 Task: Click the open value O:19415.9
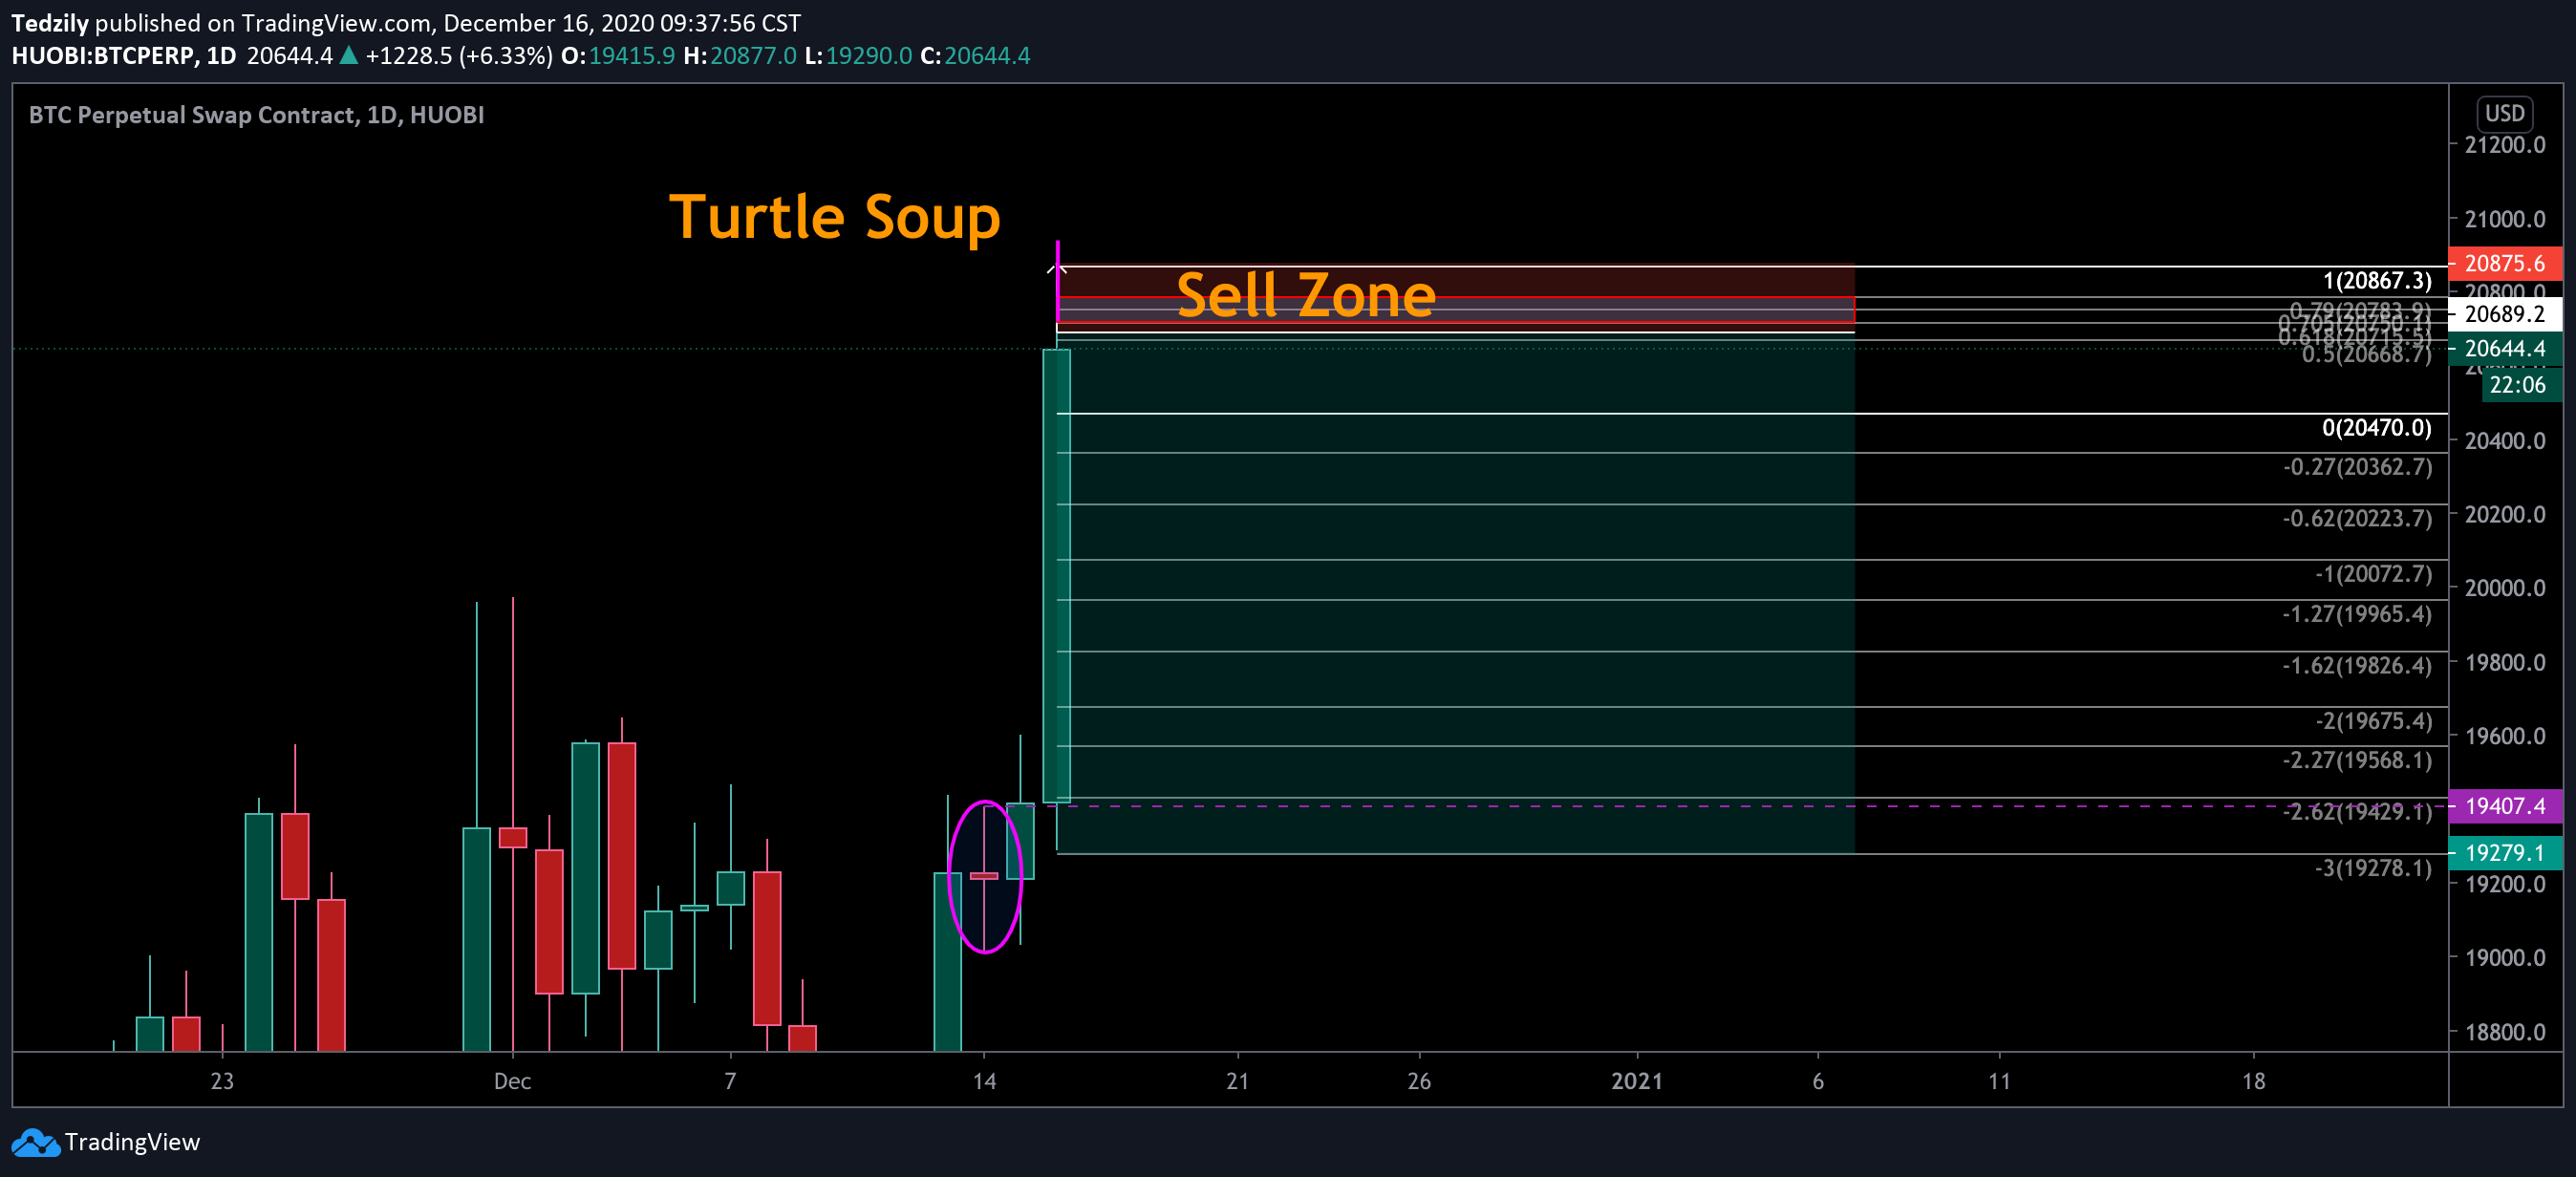618,56
